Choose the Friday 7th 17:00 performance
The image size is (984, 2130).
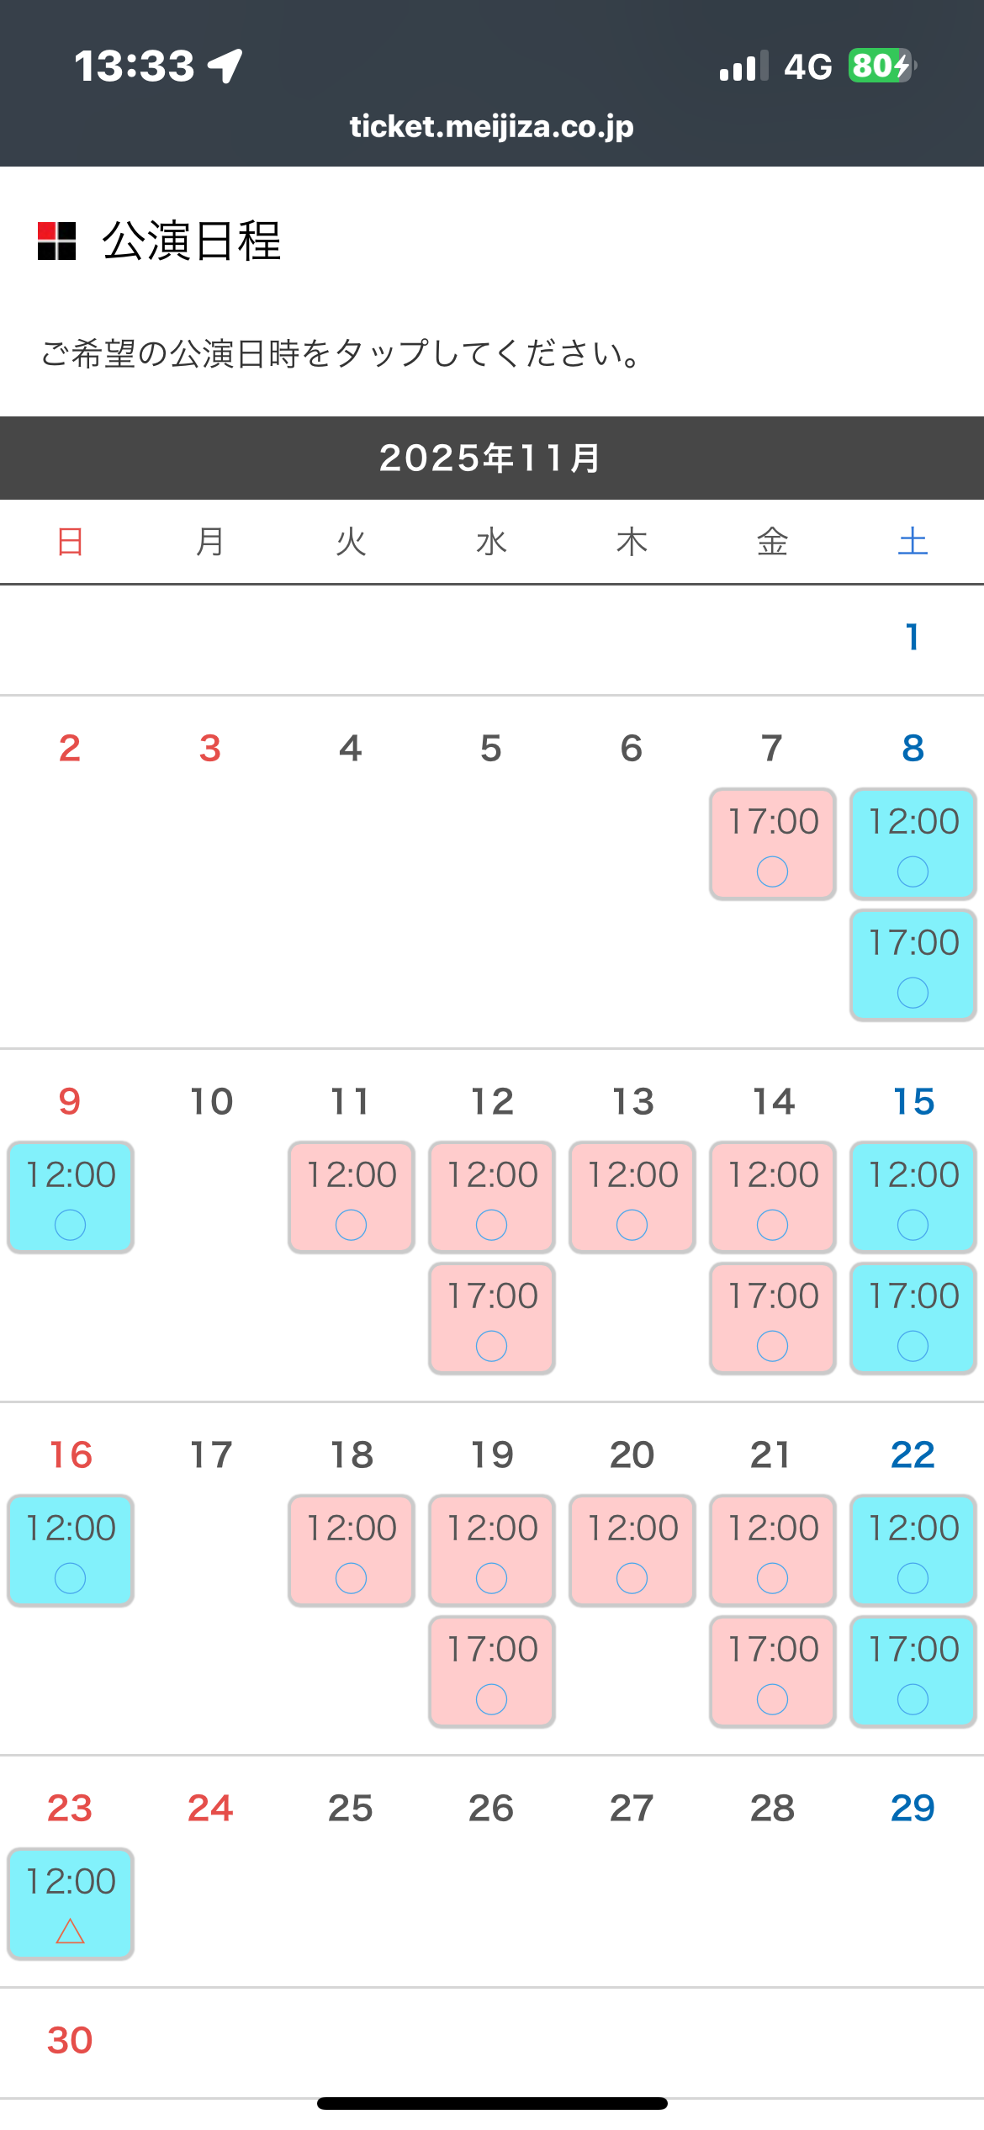point(772,844)
